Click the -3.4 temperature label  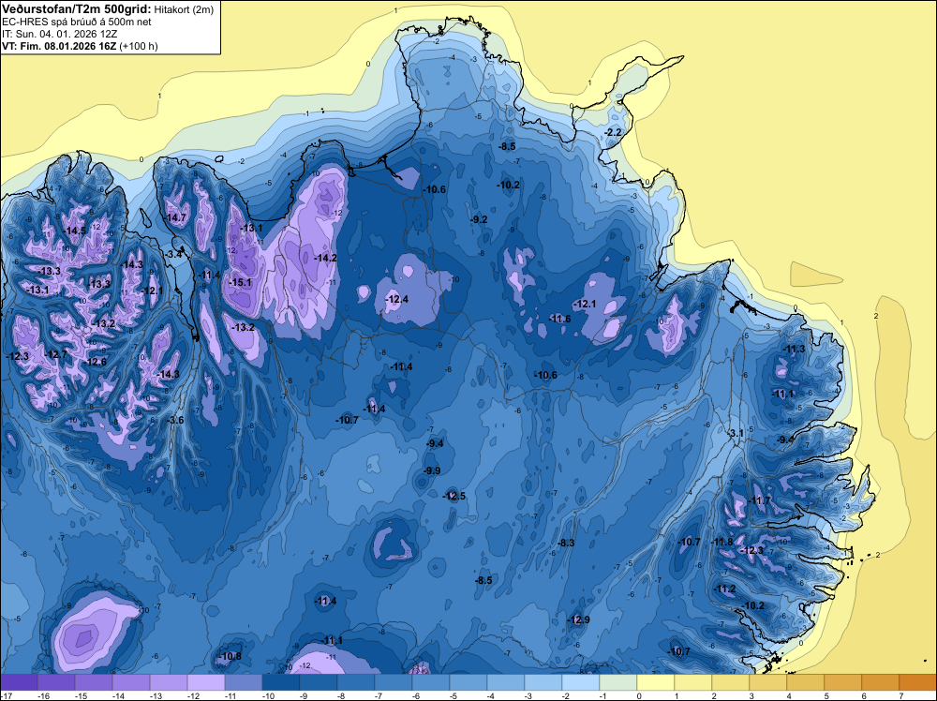click(173, 254)
